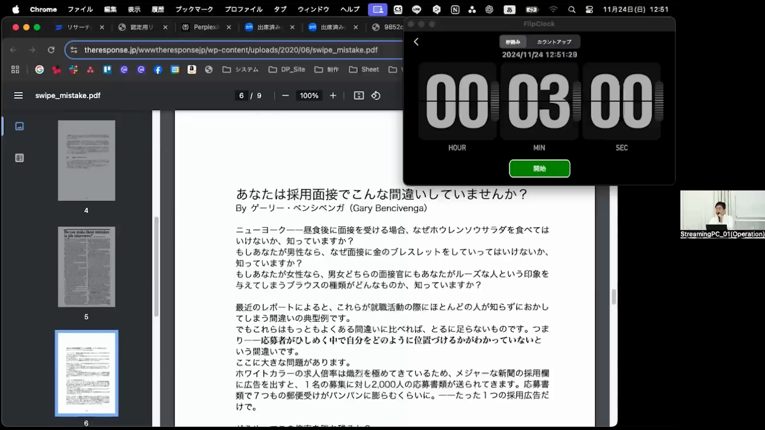The width and height of the screenshot is (765, 430).
Task: Open the LINE menu bar icon
Action: (417, 10)
